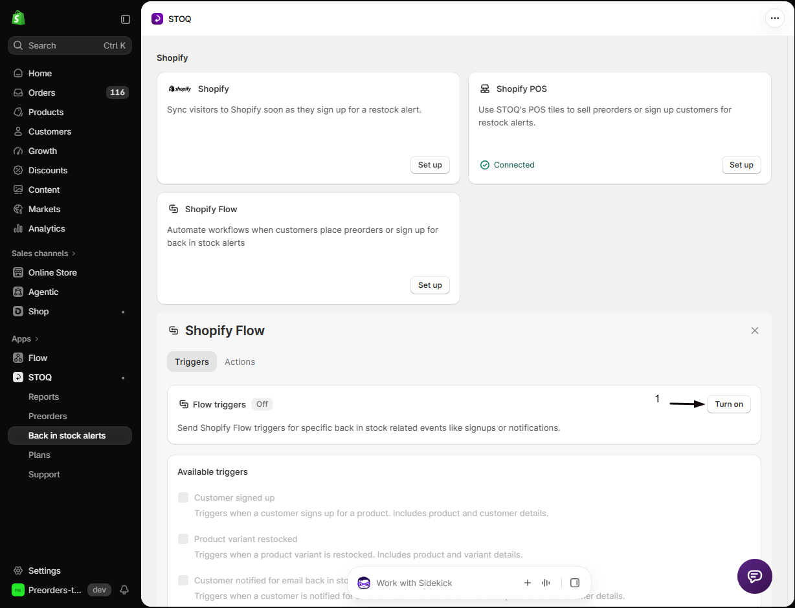The width and height of the screenshot is (795, 608).
Task: Click the Markets globe icon
Action: 18,209
